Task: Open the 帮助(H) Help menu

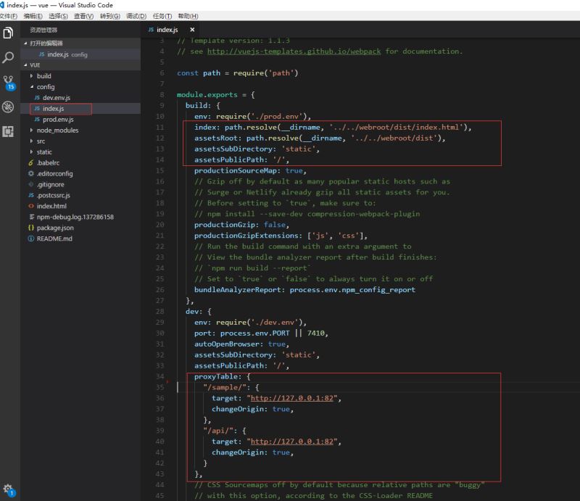Action: coord(188,16)
